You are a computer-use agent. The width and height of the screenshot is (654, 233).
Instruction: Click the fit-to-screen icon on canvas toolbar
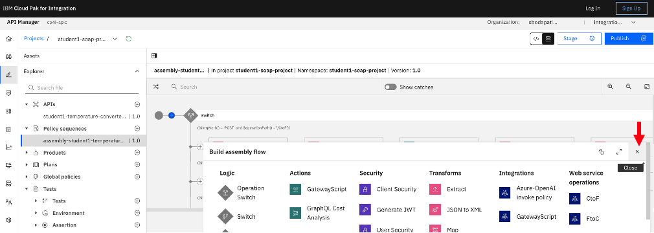[646, 87]
